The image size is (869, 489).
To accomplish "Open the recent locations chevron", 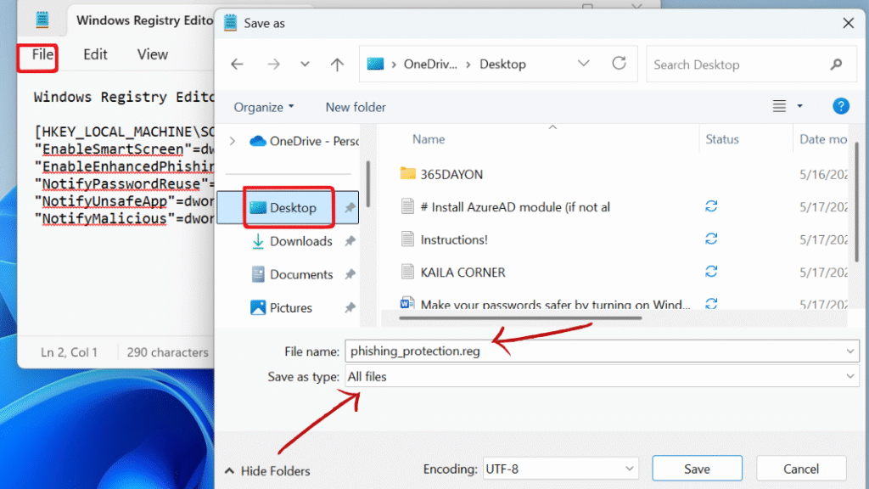I will click(305, 65).
